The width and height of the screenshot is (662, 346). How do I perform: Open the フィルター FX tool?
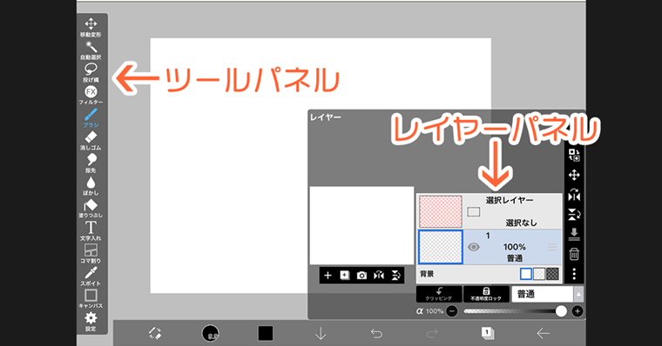point(91,96)
